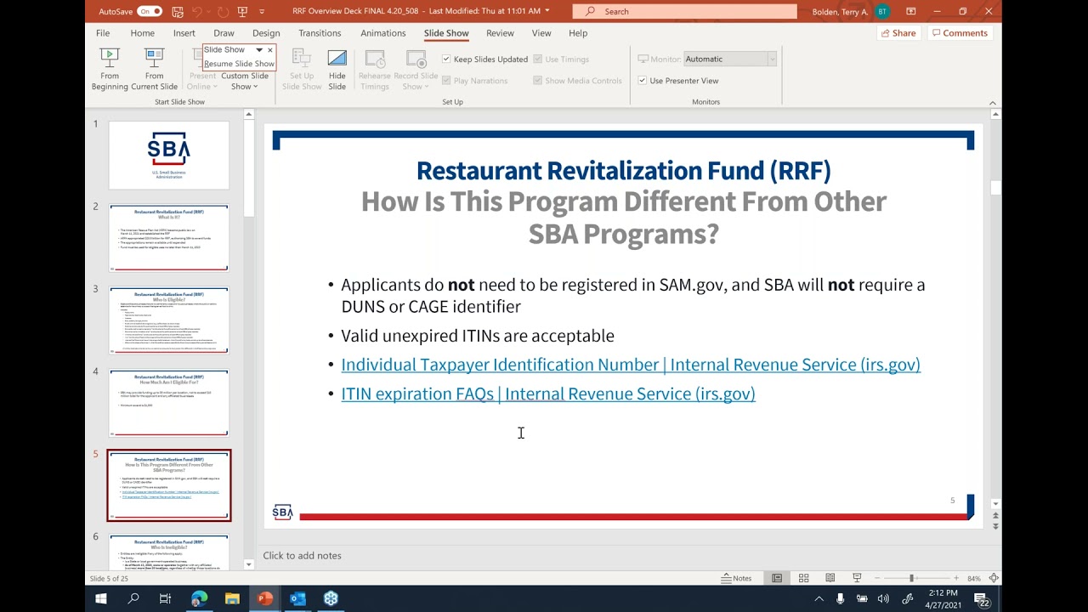Open the ribbon display options icon
Viewport: 1088px width, 612px height.
pyautogui.click(x=911, y=11)
